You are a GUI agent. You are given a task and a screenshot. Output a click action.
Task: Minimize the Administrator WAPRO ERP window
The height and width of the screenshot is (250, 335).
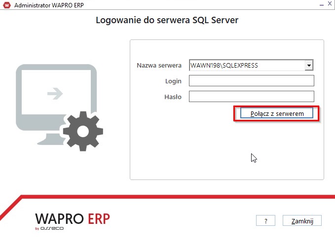[x=322, y=4]
